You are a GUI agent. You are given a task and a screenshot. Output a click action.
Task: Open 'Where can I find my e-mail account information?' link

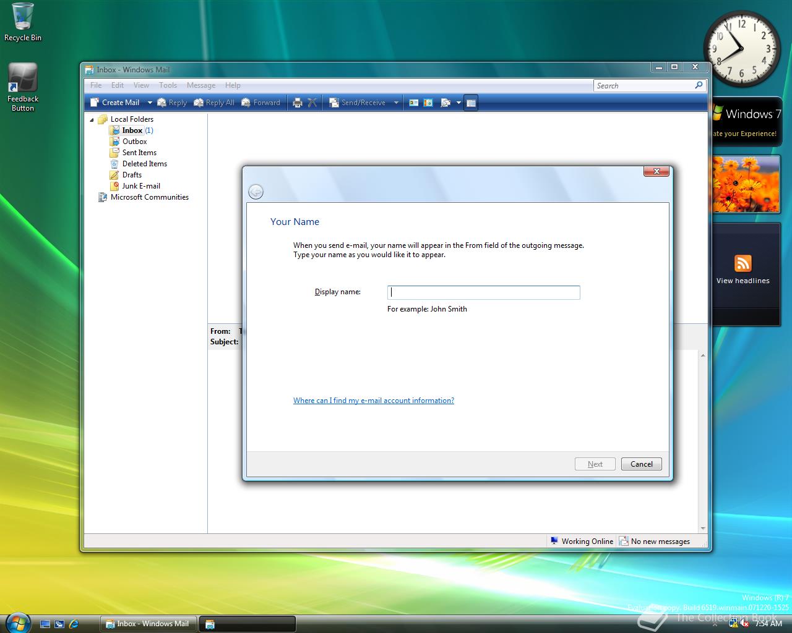(374, 401)
